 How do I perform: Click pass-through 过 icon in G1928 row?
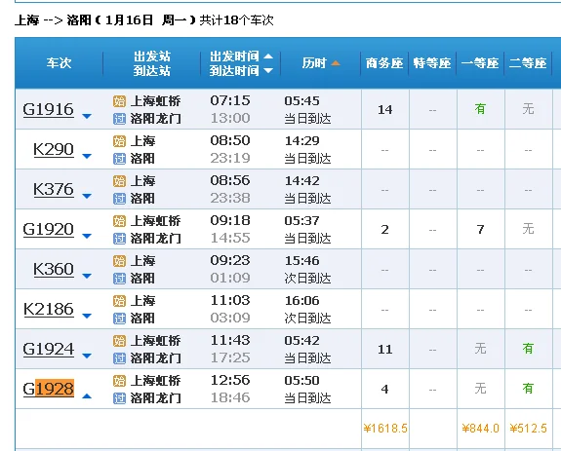(x=119, y=398)
